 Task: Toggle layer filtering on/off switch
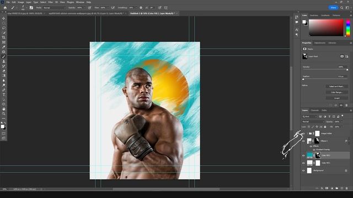pyautogui.click(x=343, y=116)
